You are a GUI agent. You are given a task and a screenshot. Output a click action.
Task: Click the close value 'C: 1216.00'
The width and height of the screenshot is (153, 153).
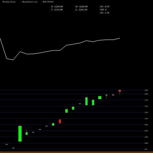pyautogui.click(x=57, y=10)
